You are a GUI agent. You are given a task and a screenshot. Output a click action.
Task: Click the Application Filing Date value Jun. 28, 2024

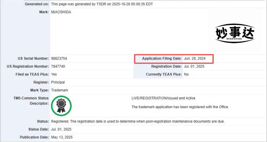click(195, 59)
